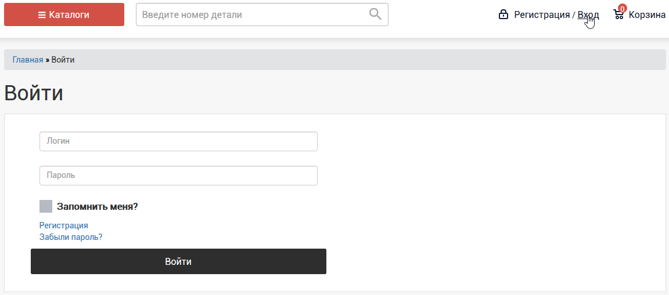Click the large Войти page heading
669x295 pixels.
click(34, 93)
